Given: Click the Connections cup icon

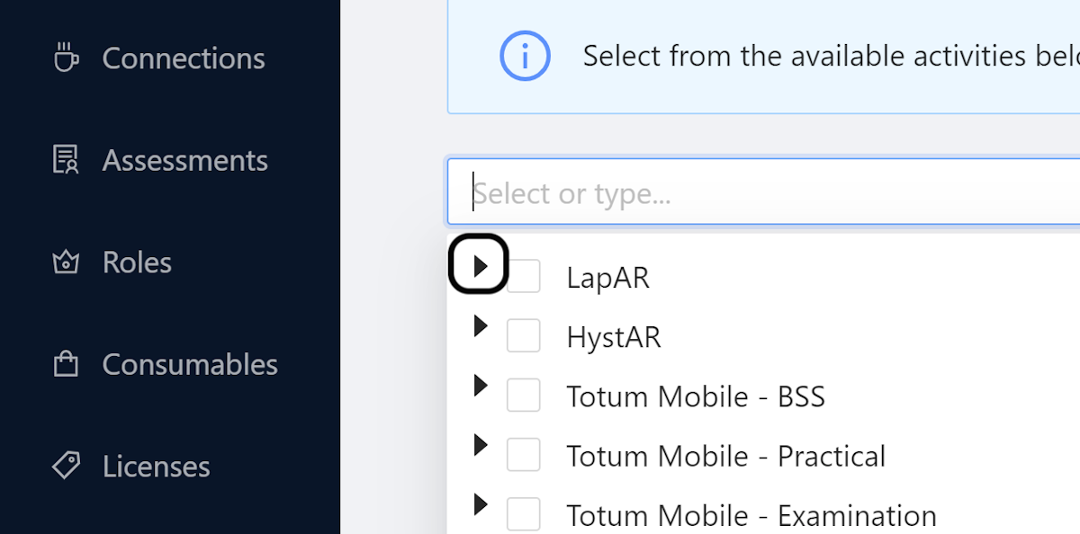Looking at the screenshot, I should (66, 58).
